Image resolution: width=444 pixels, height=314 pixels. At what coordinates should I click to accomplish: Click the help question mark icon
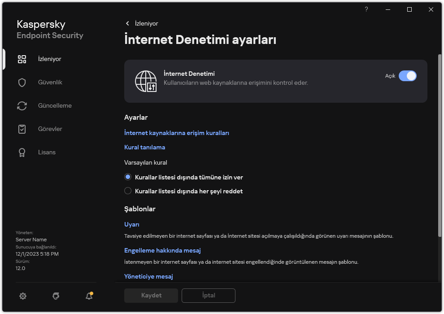point(366,9)
